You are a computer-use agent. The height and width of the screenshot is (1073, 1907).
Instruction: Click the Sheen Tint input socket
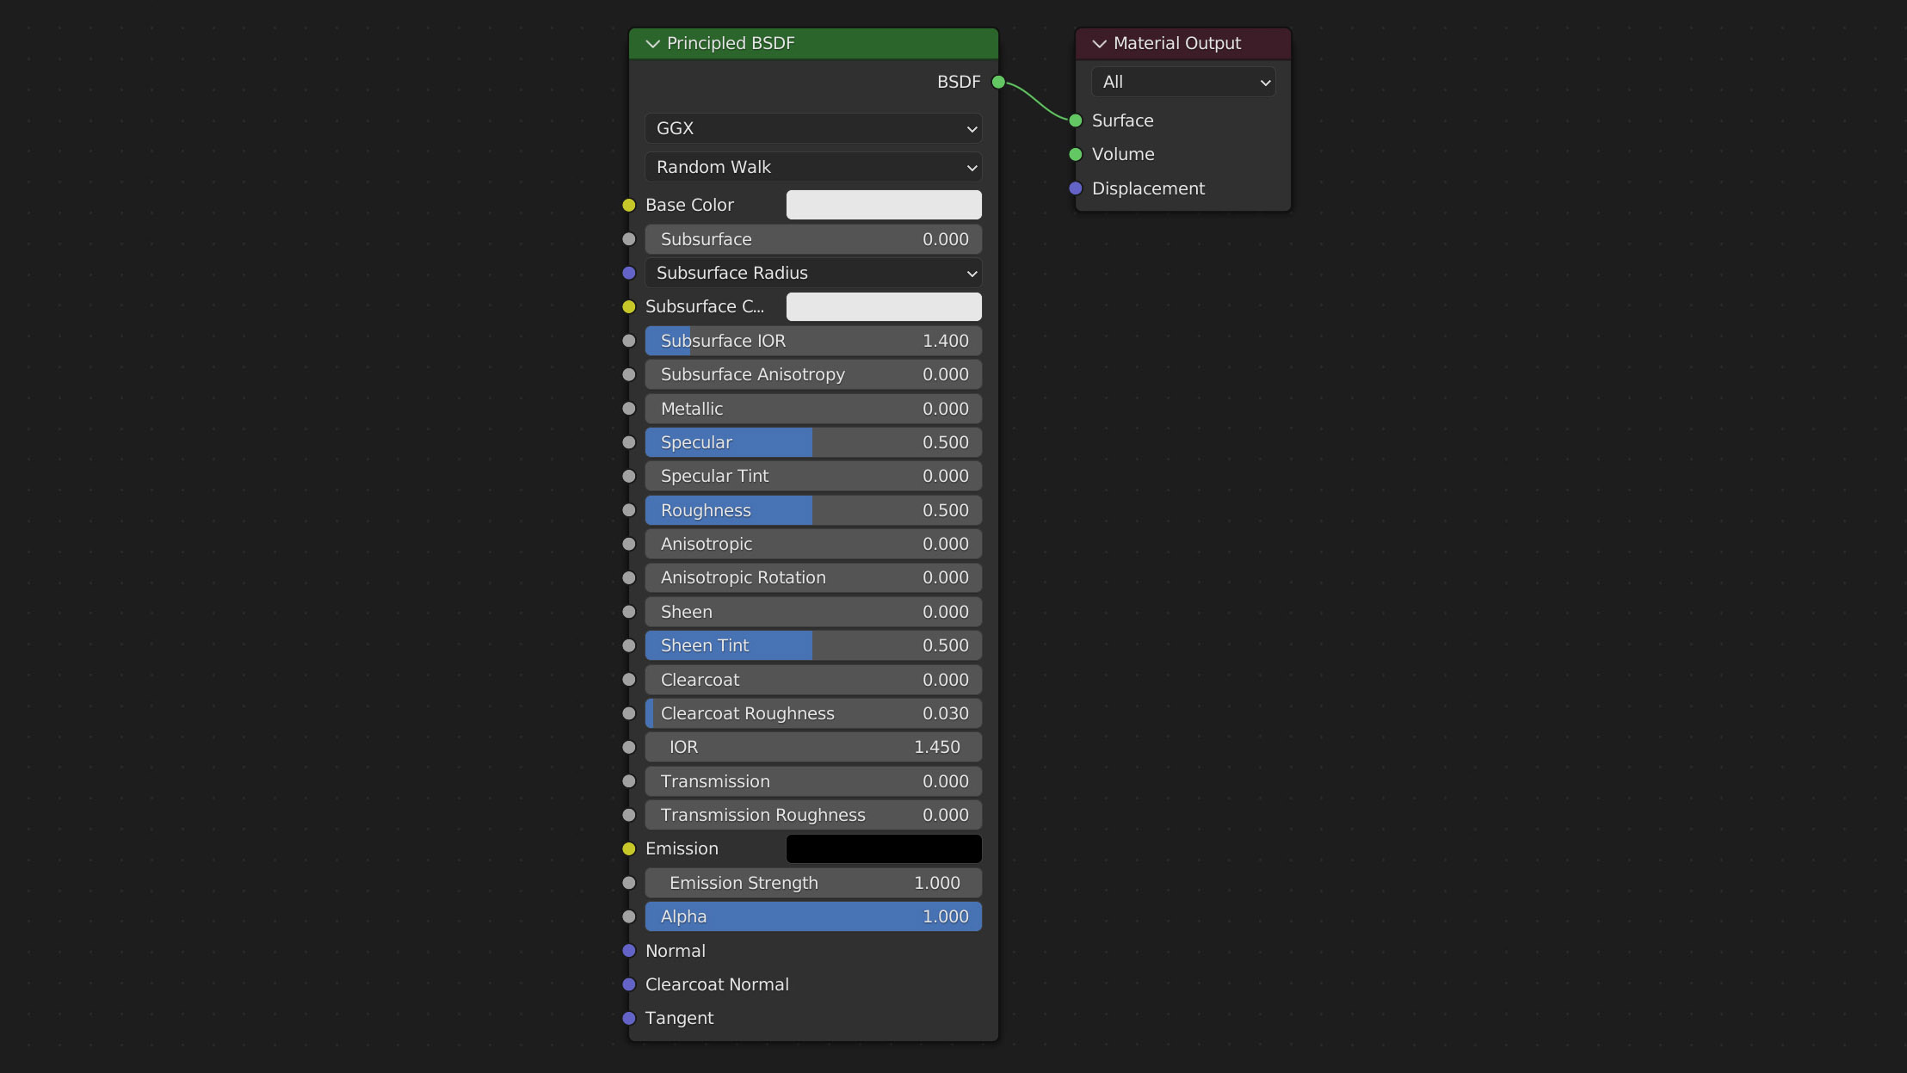pos(629,645)
